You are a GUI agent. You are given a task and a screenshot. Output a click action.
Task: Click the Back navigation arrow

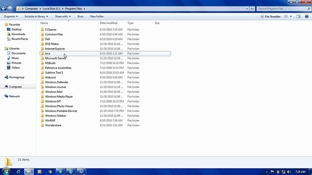coord(3,9)
